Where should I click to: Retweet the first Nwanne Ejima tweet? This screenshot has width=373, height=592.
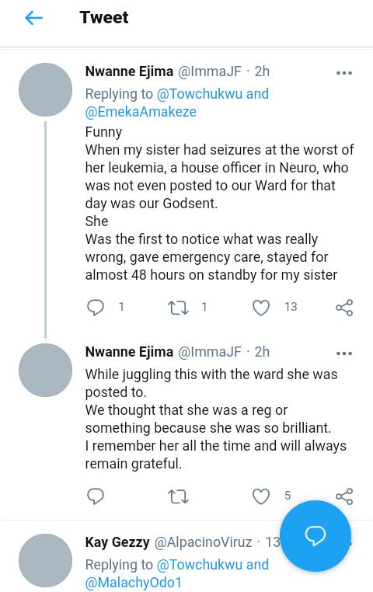pos(178,308)
